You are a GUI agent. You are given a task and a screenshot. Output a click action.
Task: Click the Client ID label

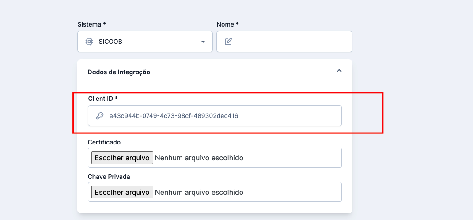click(x=102, y=98)
